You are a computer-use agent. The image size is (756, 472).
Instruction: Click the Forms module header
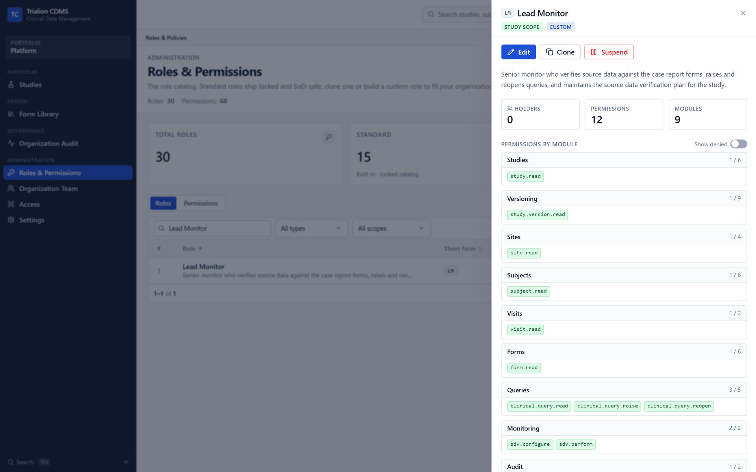tap(624, 352)
